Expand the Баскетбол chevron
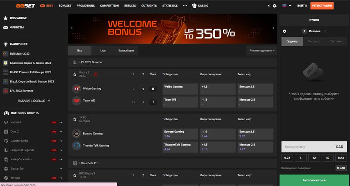This screenshot has height=186, width=350. (x=61, y=169)
